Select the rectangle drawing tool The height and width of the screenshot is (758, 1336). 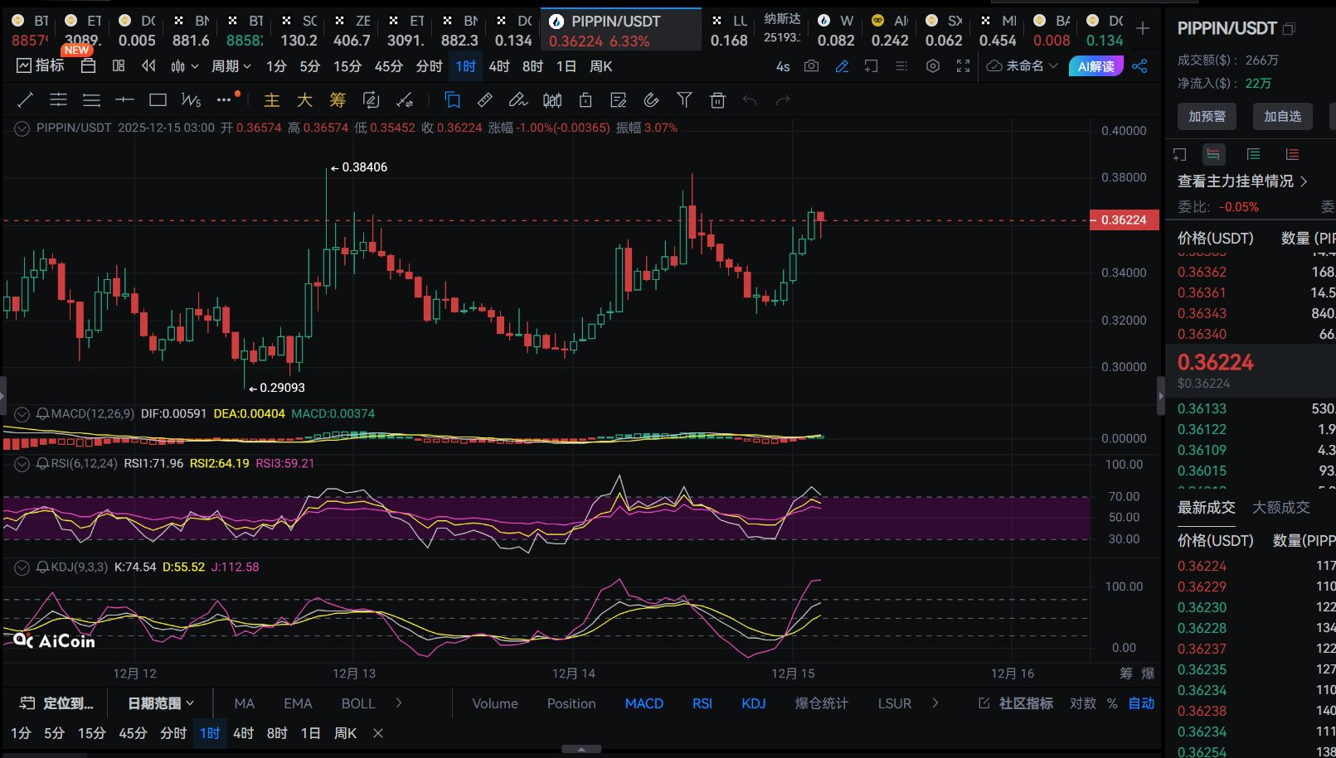(158, 100)
